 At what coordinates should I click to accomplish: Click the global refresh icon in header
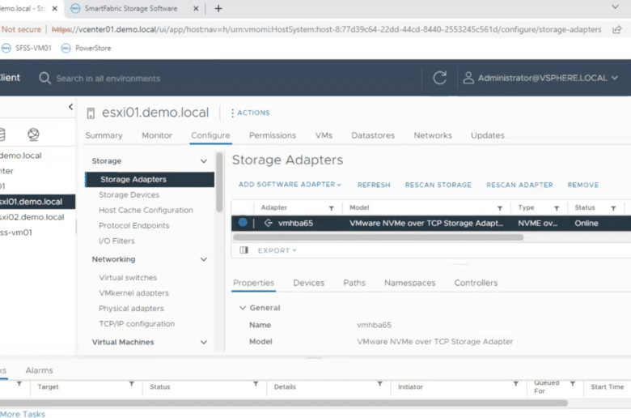[439, 78]
